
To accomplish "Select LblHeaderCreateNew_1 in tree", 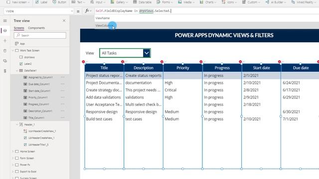I will (x=41, y=138).
